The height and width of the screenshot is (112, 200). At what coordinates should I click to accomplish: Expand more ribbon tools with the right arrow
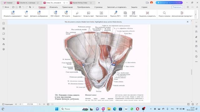pos(196,14)
